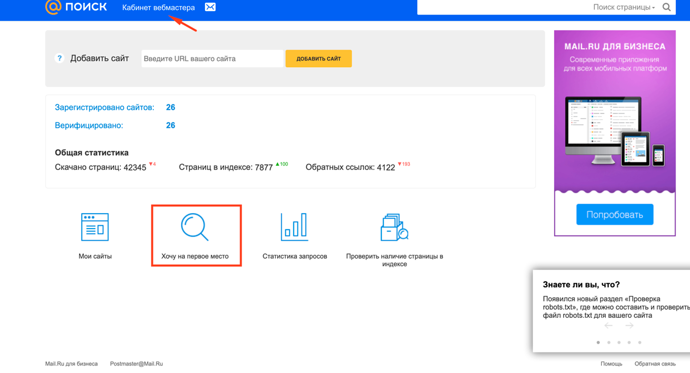Click the @ ПОИСК logo
The width and height of the screenshot is (690, 373).
click(x=76, y=7)
